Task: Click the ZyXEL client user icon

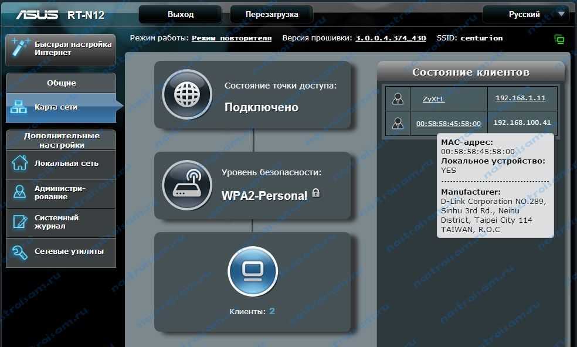Action: pyautogui.click(x=398, y=98)
